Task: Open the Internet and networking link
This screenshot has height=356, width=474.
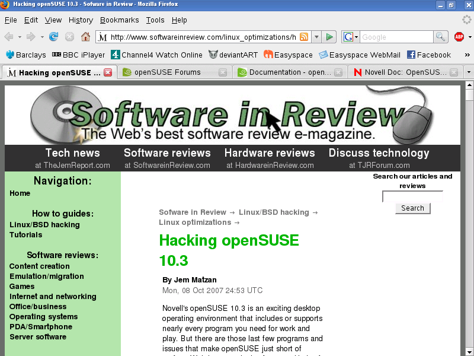Action: (x=53, y=296)
